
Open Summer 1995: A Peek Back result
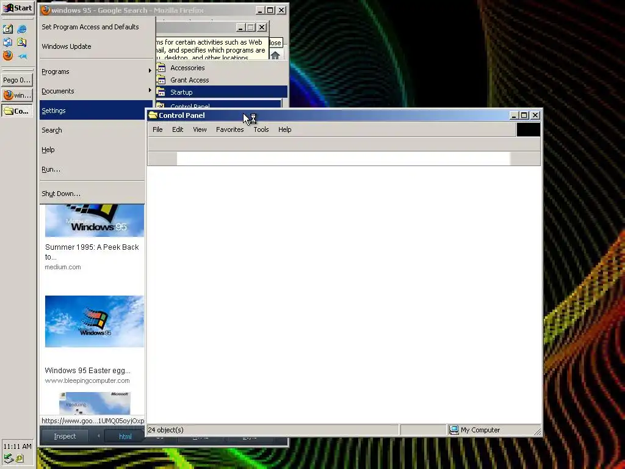[x=92, y=252]
